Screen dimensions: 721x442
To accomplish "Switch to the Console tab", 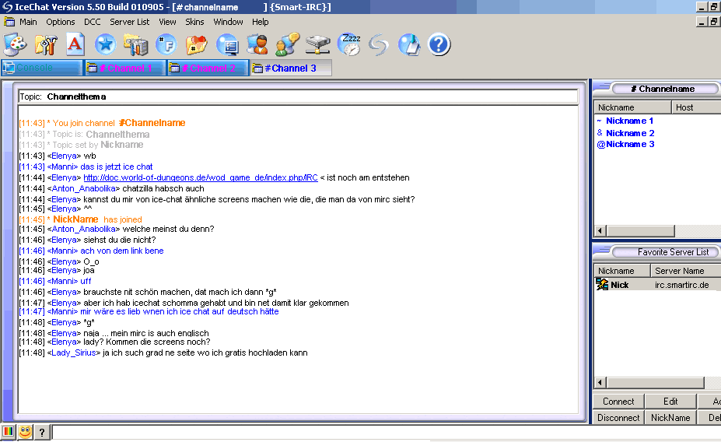I will point(41,68).
